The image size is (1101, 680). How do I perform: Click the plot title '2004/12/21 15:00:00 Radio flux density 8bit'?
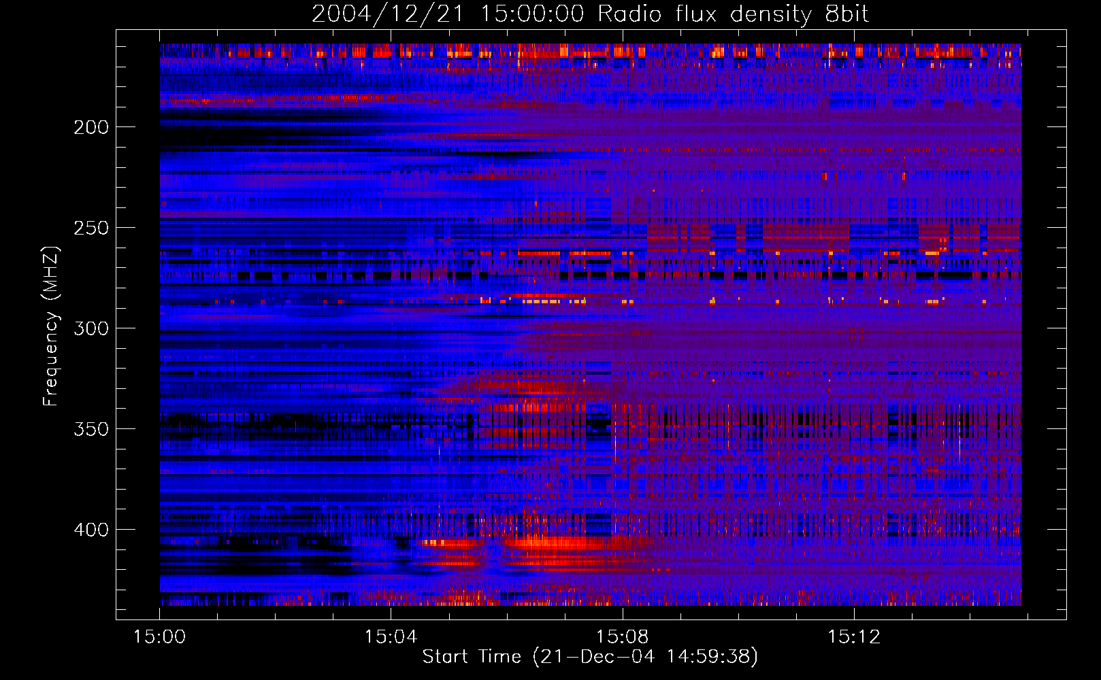590,14
